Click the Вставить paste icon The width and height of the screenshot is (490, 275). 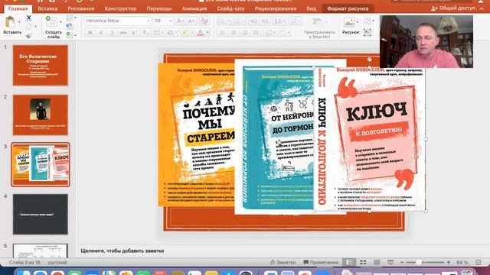click(10, 22)
